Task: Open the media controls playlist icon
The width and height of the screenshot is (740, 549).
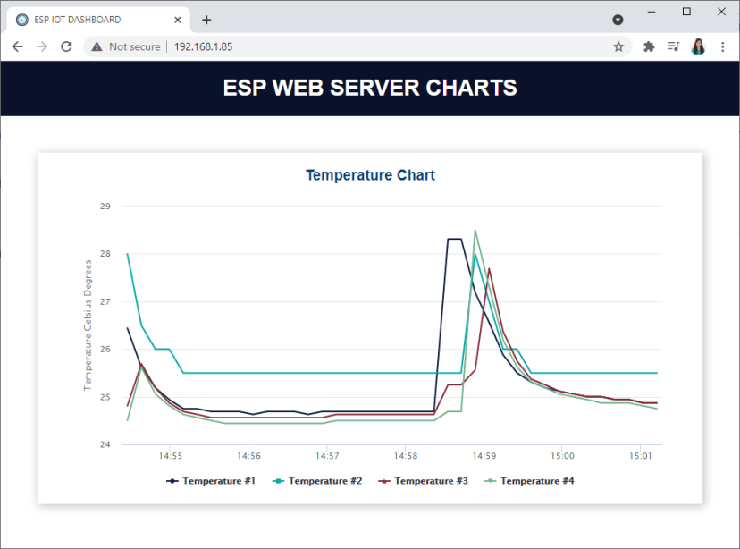Action: pyautogui.click(x=673, y=46)
